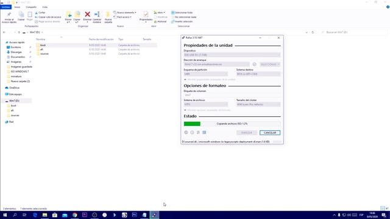Select Documentos in navigation pane
The image size is (390, 219).
pos(18,57)
